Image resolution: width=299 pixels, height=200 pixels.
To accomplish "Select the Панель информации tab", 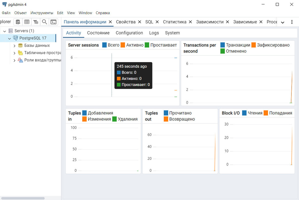I will [x=85, y=22].
